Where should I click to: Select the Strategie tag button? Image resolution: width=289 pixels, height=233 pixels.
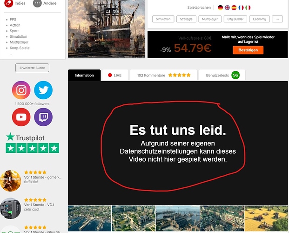click(186, 19)
